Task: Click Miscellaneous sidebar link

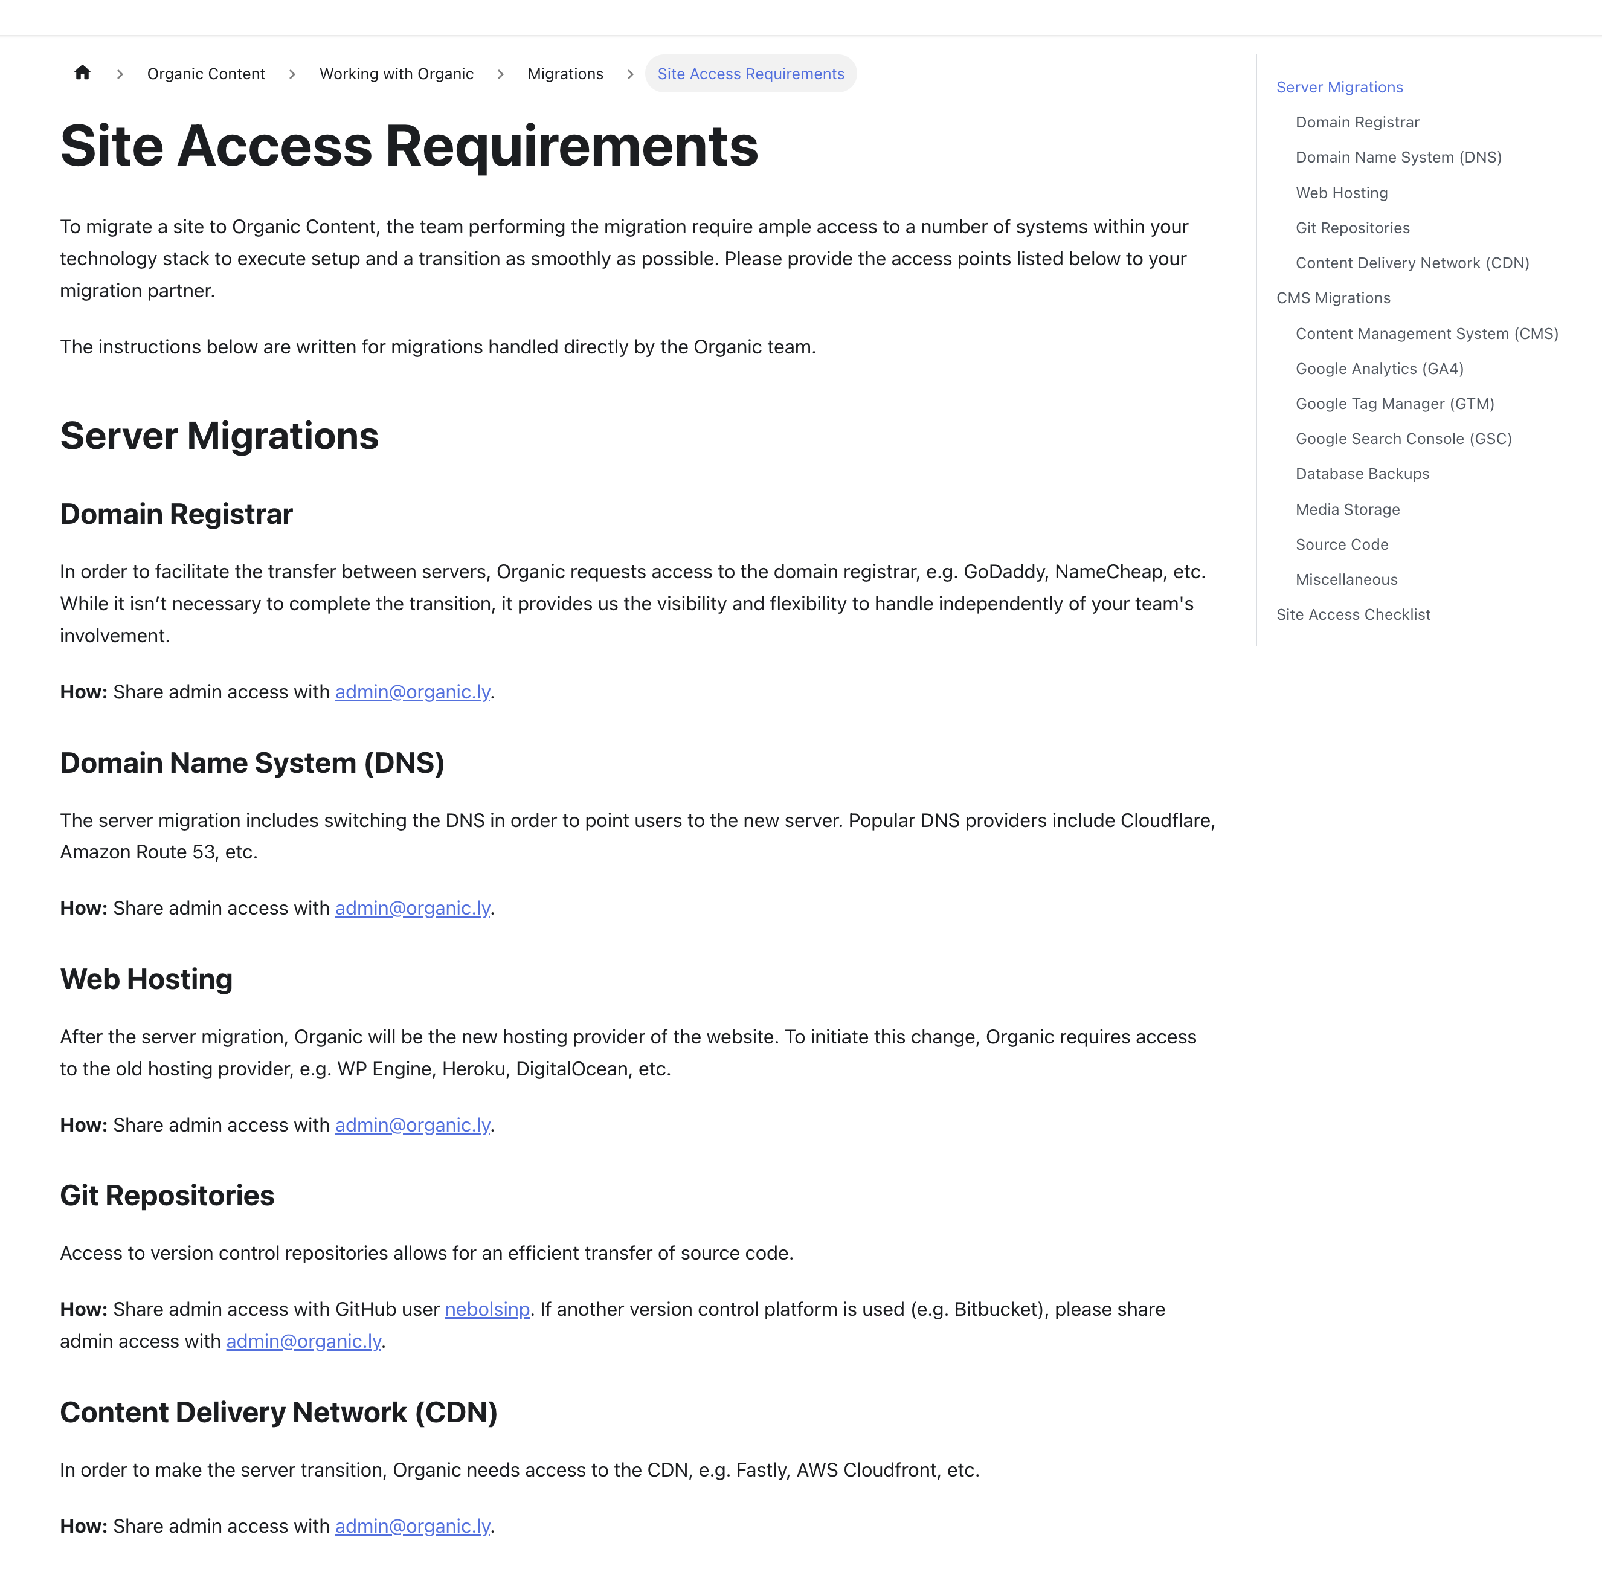Action: click(x=1346, y=579)
